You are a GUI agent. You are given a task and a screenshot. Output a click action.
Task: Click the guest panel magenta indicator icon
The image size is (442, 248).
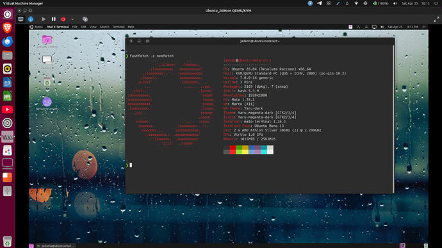click(350, 27)
